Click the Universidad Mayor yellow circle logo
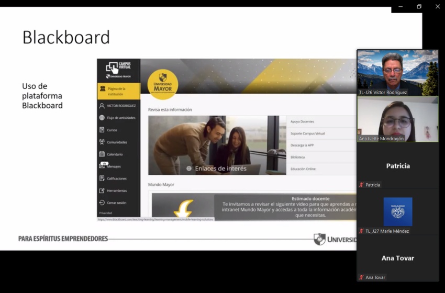The height and width of the screenshot is (293, 445). point(163,84)
